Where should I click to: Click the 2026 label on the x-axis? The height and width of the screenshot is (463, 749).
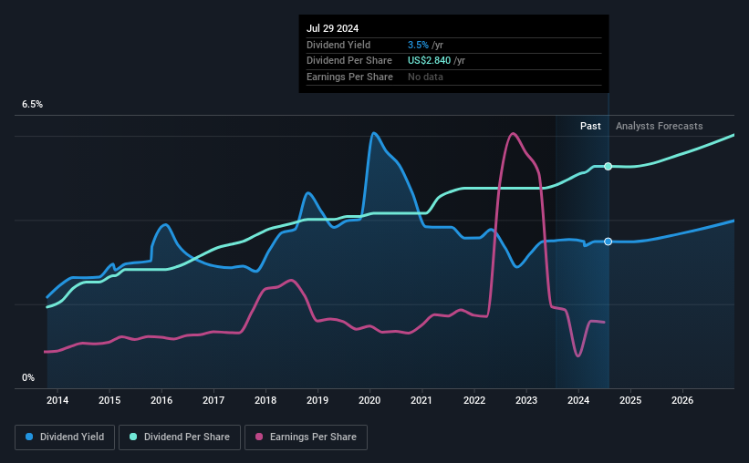[x=682, y=400]
